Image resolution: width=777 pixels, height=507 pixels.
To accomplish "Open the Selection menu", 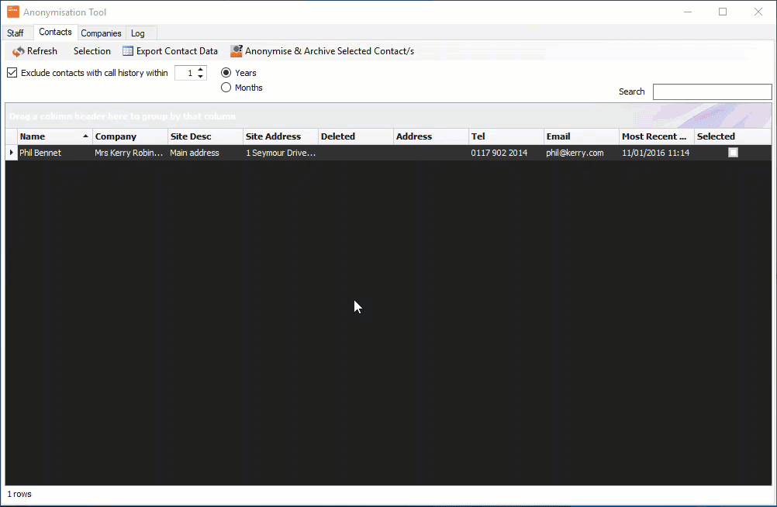I will click(92, 51).
